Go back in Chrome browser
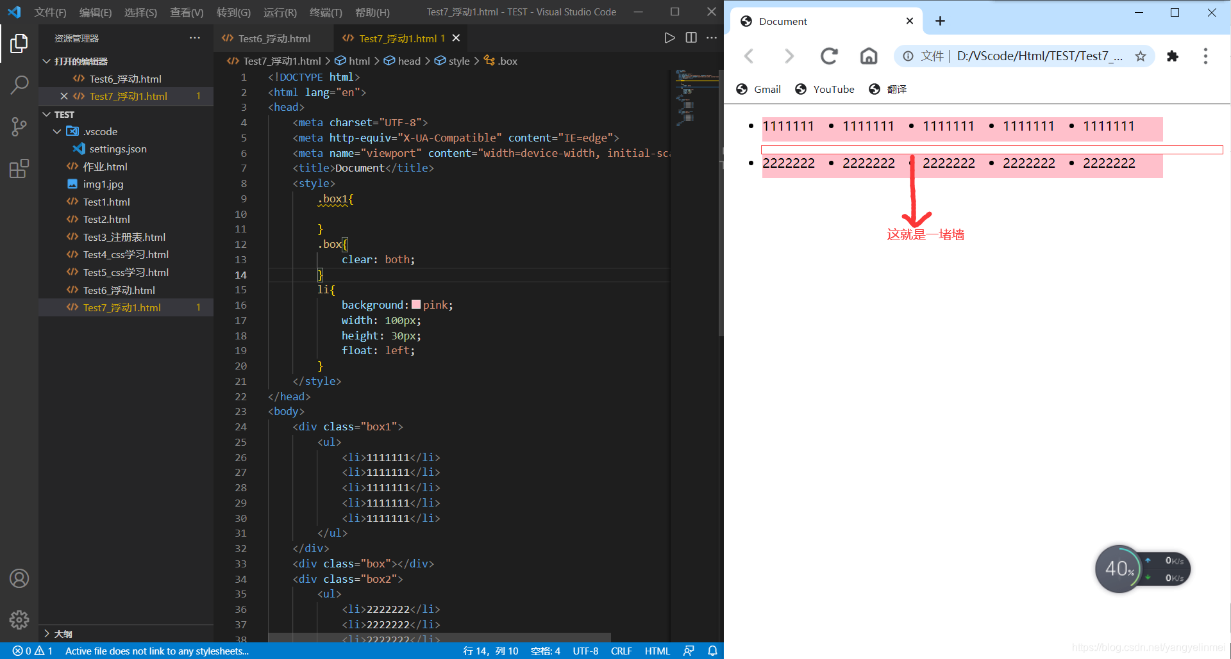Viewport: 1231px width, 659px height. [x=749, y=56]
